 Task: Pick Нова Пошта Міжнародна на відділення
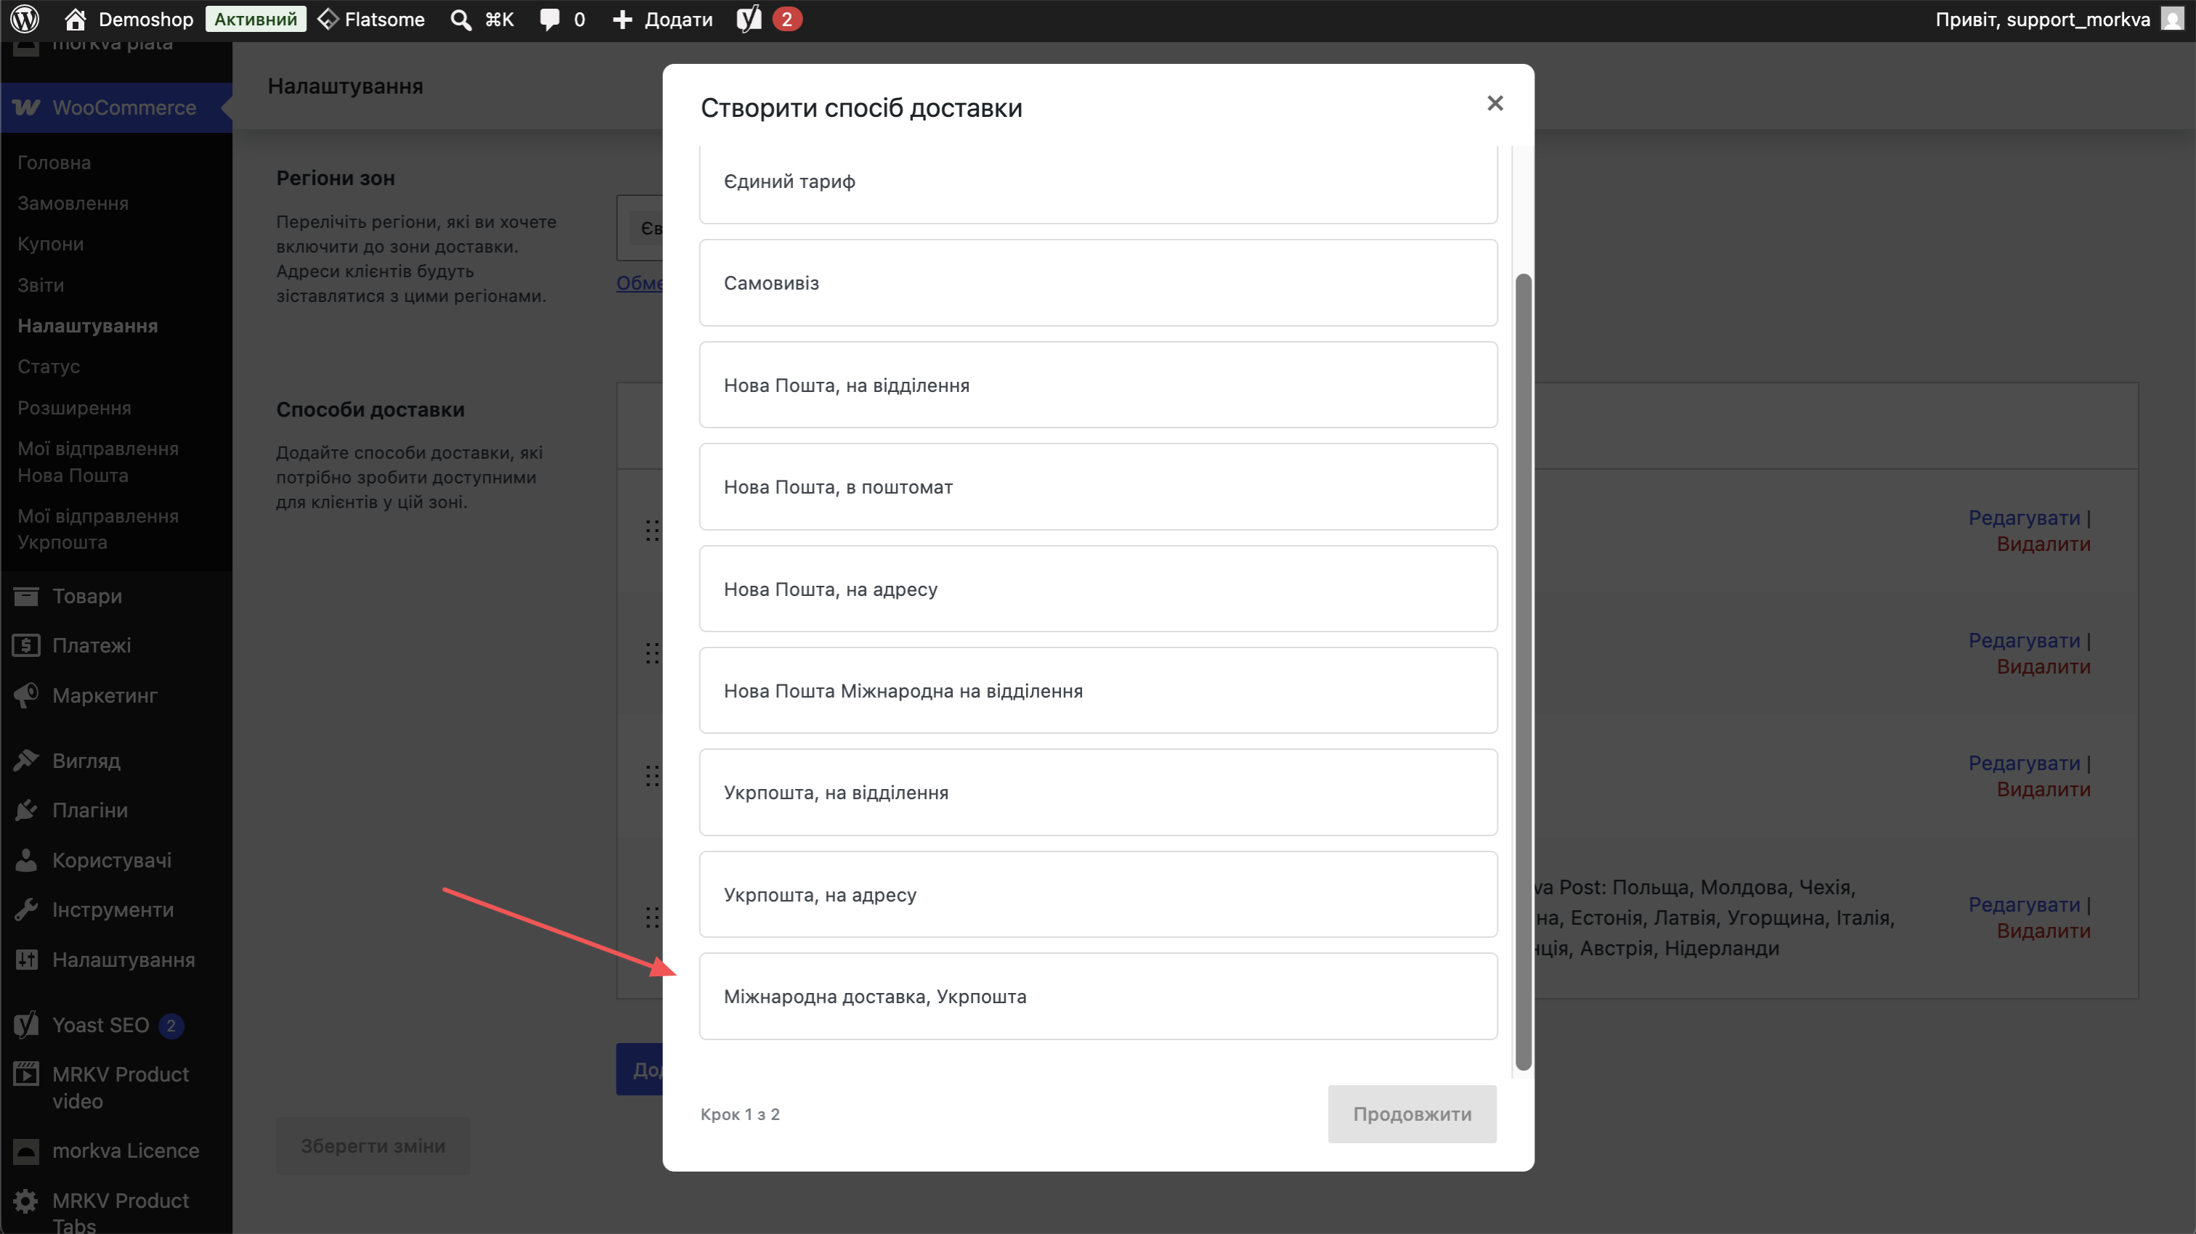point(1098,690)
